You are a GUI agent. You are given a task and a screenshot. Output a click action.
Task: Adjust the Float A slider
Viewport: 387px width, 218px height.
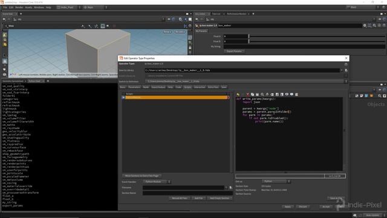point(317,36)
